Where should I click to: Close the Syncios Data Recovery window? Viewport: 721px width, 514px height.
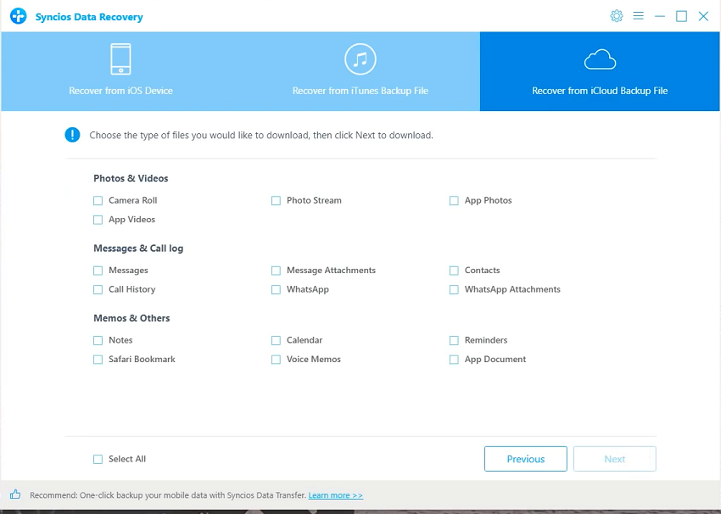click(703, 16)
